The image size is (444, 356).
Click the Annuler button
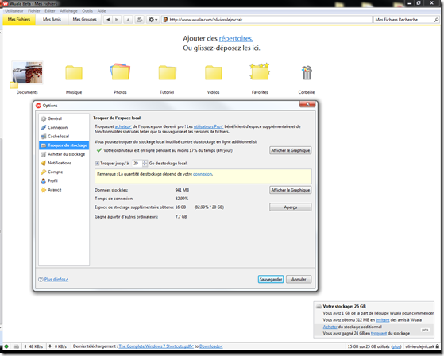299,279
